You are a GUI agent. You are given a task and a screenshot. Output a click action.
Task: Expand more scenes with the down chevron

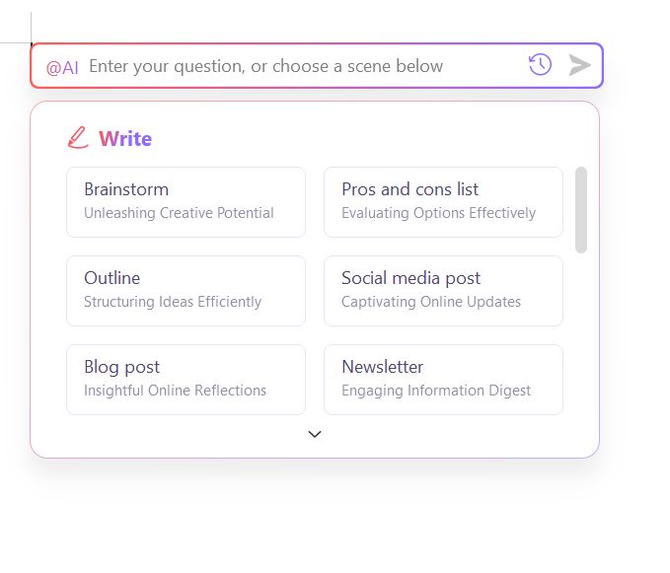click(x=315, y=434)
